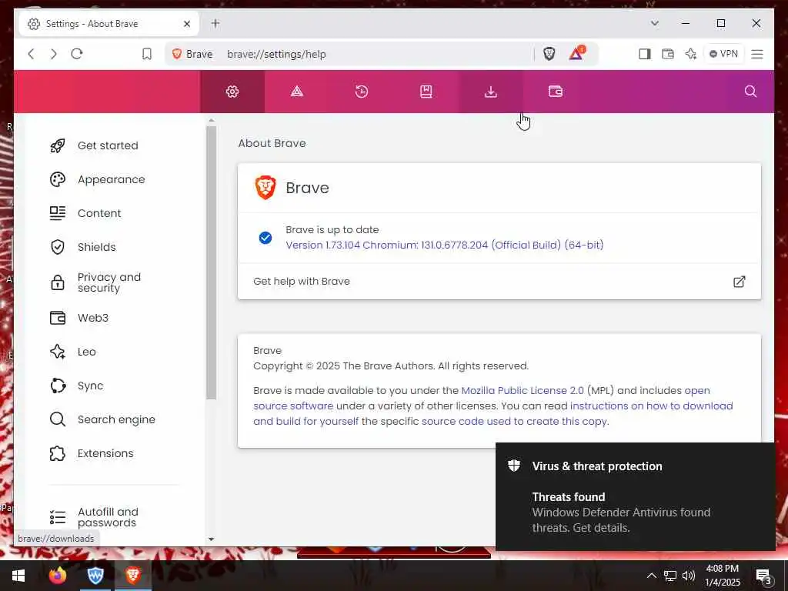Open Sync settings section
The height and width of the screenshot is (591, 788).
pyautogui.click(x=90, y=386)
